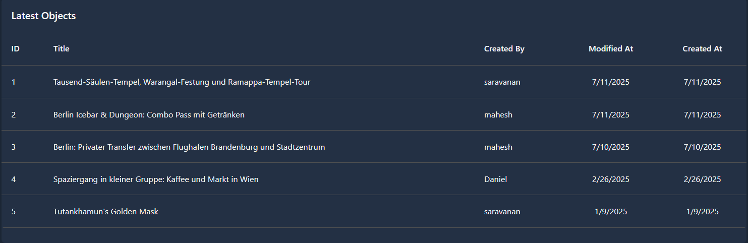
Task: Click the Modified At column header
Action: click(x=610, y=49)
